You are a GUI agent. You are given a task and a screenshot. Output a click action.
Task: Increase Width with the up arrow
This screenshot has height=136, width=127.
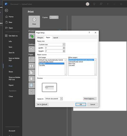point(64,47)
